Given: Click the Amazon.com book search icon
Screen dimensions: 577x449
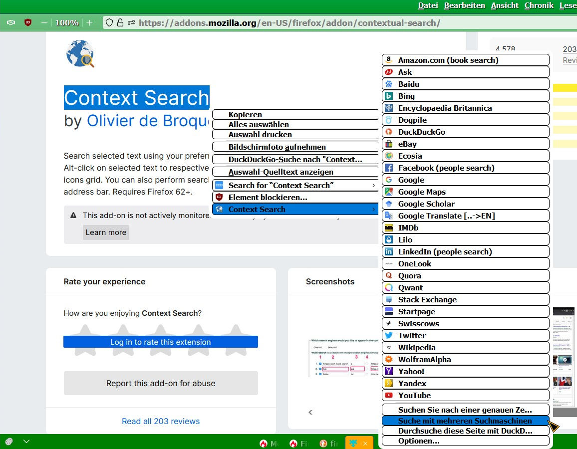Looking at the screenshot, I should pyautogui.click(x=389, y=60).
